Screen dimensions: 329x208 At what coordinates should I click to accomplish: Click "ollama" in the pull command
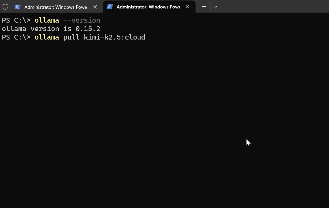click(47, 37)
